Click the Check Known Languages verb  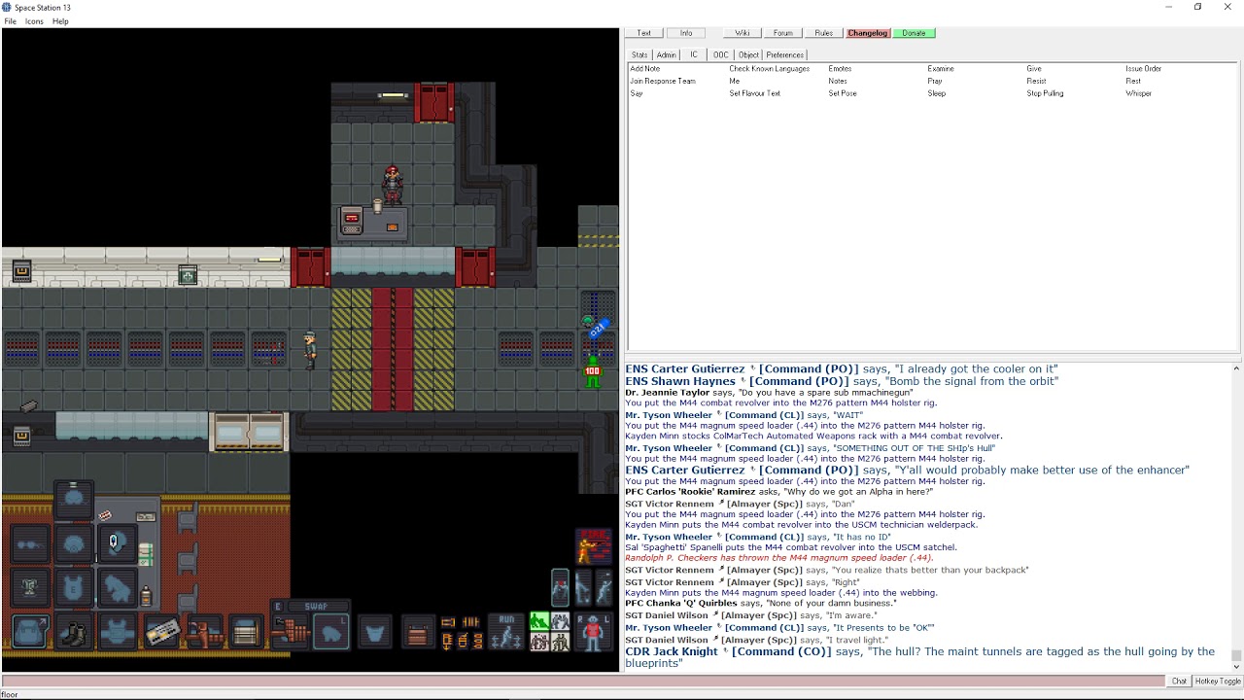pos(770,69)
